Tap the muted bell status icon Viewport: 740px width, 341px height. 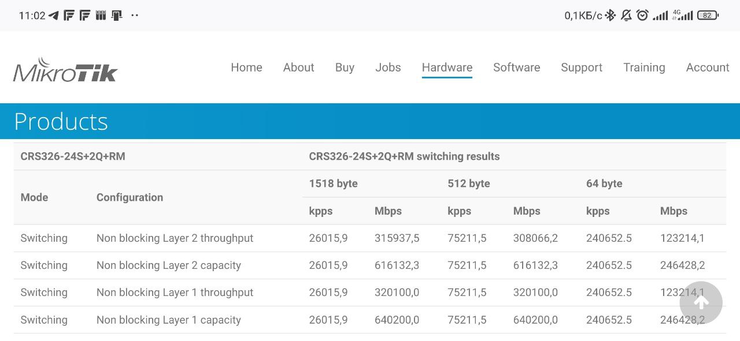click(626, 16)
